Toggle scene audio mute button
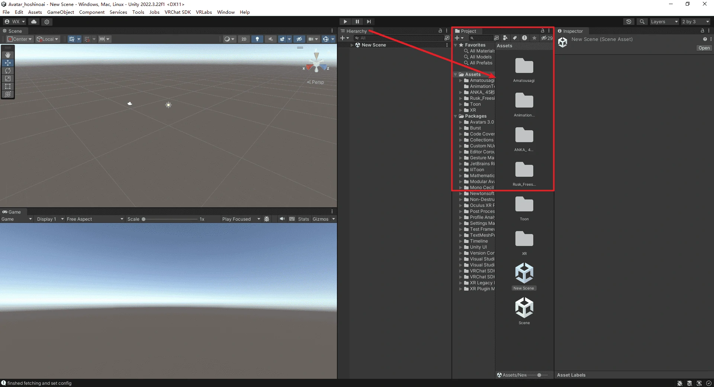Viewport: 714px width, 387px height. (x=270, y=39)
